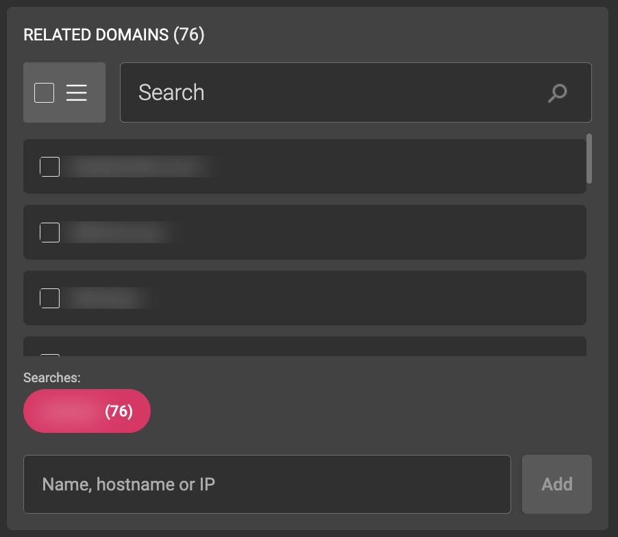
Task: Click the (76) count on the pink tag
Action: pyautogui.click(x=119, y=411)
